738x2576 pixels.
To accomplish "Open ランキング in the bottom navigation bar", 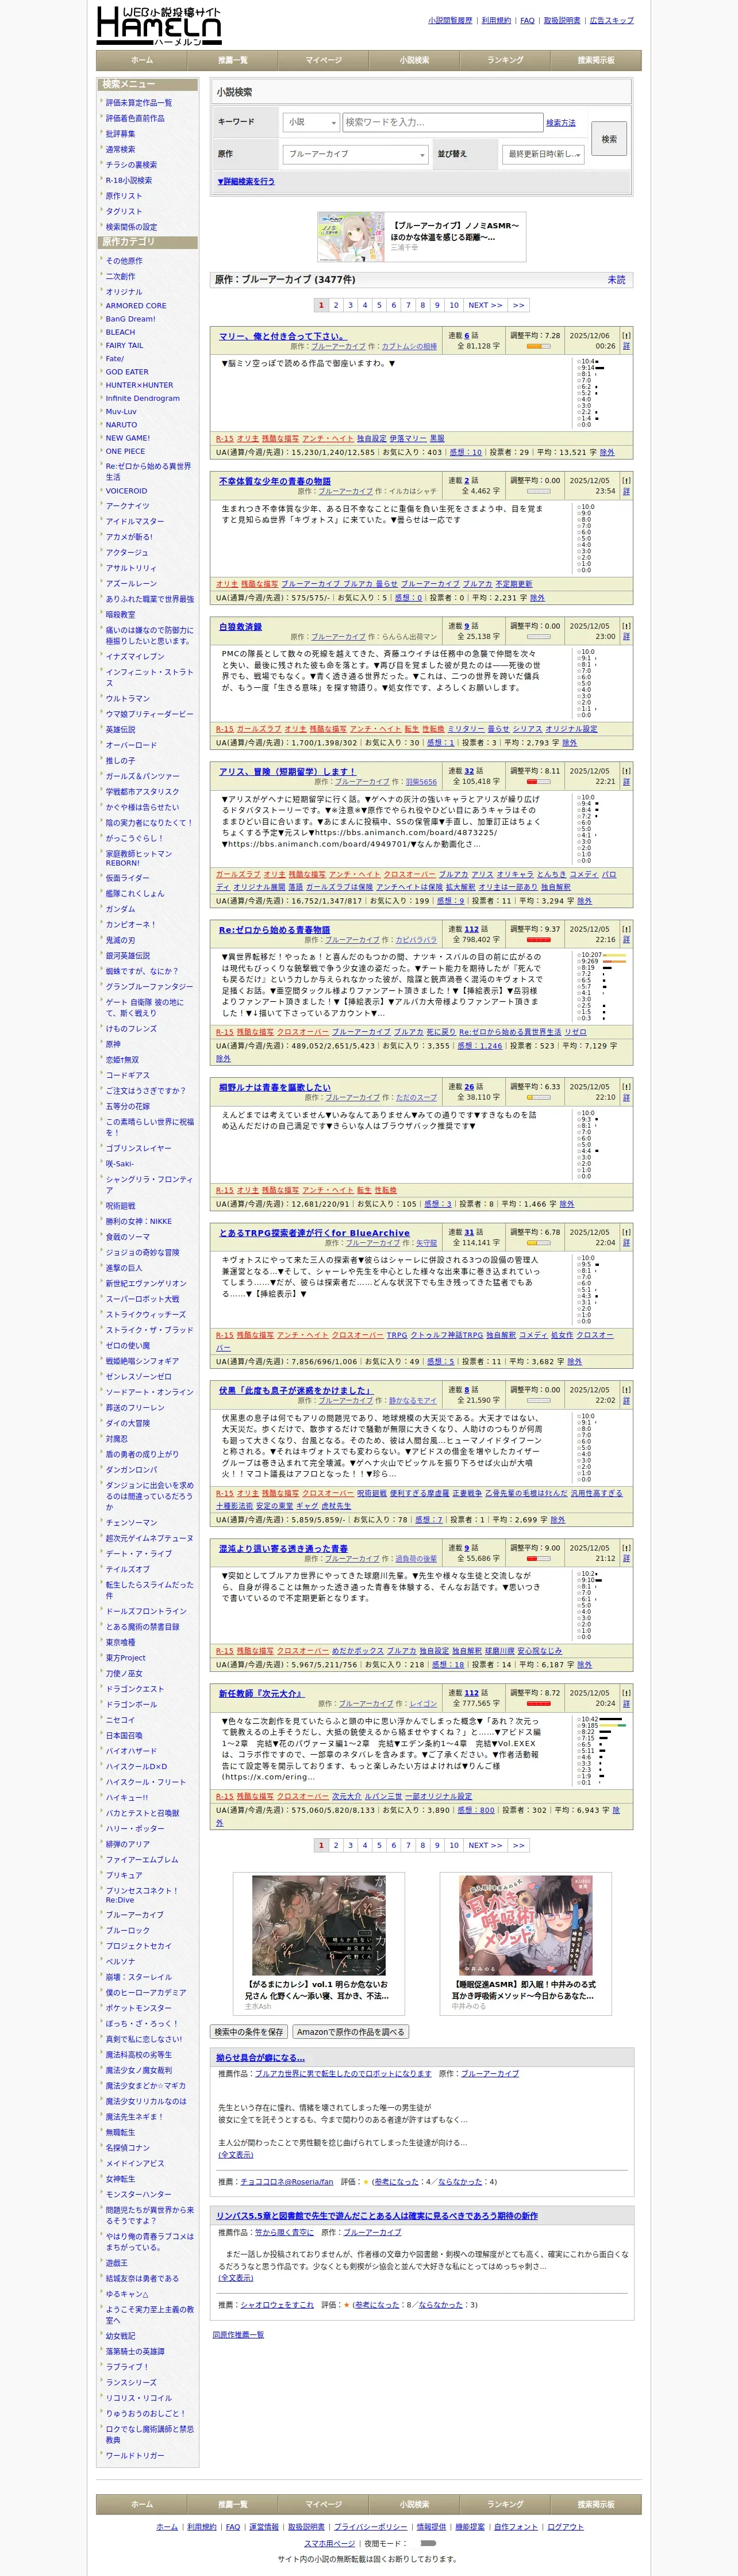I will (x=505, y=2504).
